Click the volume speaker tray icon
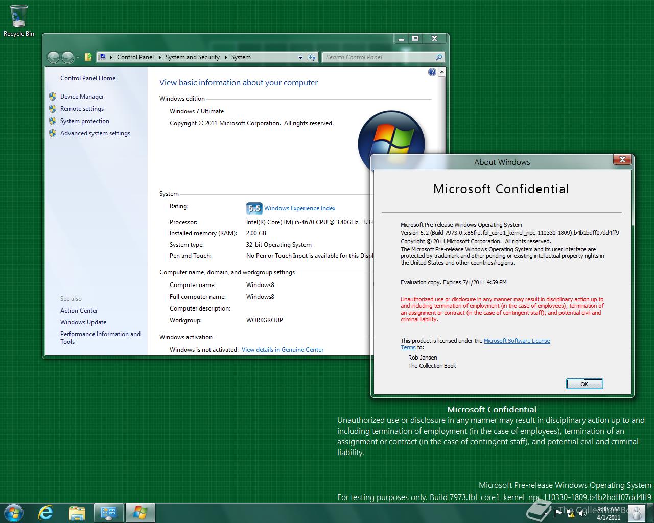The image size is (654, 523). [x=583, y=514]
